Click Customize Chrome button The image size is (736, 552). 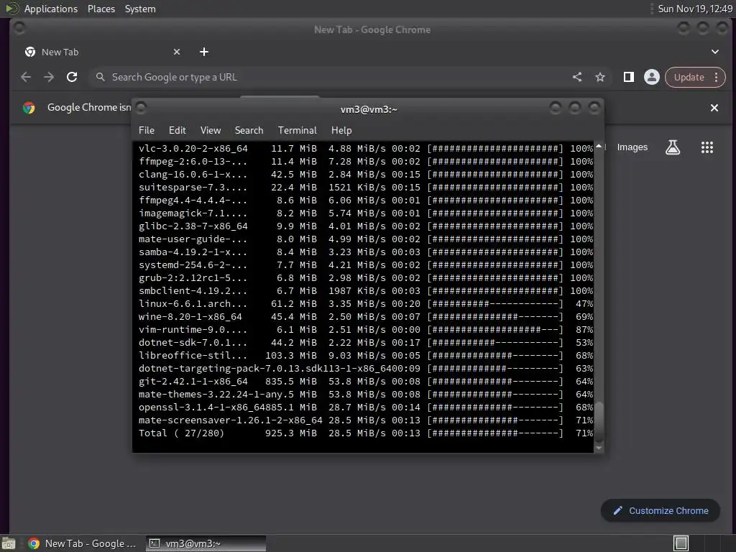[661, 511]
